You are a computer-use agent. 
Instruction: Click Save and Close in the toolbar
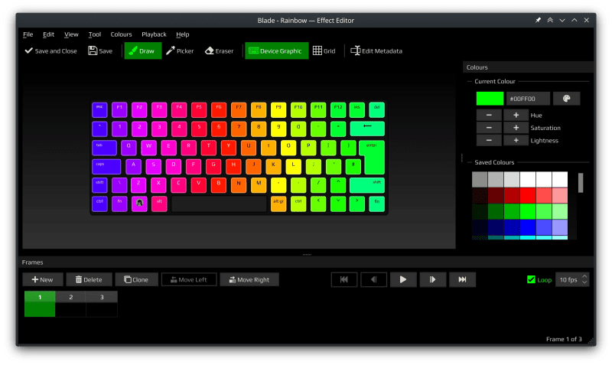click(x=50, y=51)
